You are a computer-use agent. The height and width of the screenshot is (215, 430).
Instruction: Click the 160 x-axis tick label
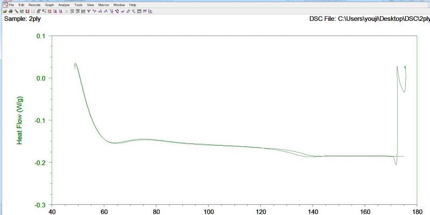pyautogui.click(x=365, y=212)
